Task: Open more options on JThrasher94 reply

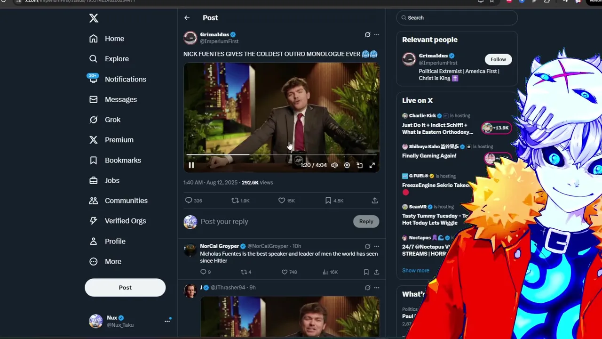Action: (376, 287)
